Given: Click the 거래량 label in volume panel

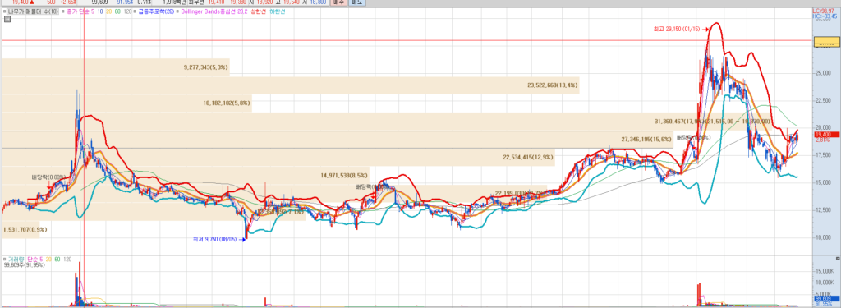Looking at the screenshot, I should pyautogui.click(x=16, y=260).
